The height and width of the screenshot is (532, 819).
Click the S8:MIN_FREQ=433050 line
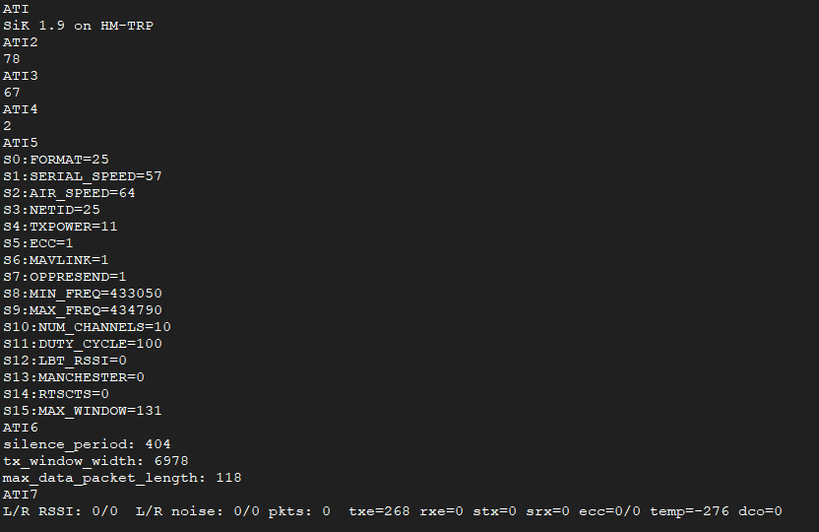82,294
